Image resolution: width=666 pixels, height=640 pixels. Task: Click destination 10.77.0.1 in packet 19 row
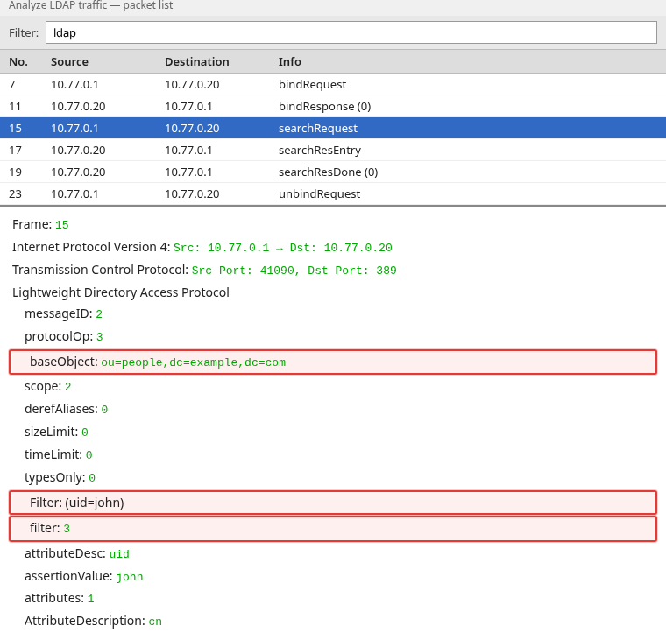[x=188, y=172]
